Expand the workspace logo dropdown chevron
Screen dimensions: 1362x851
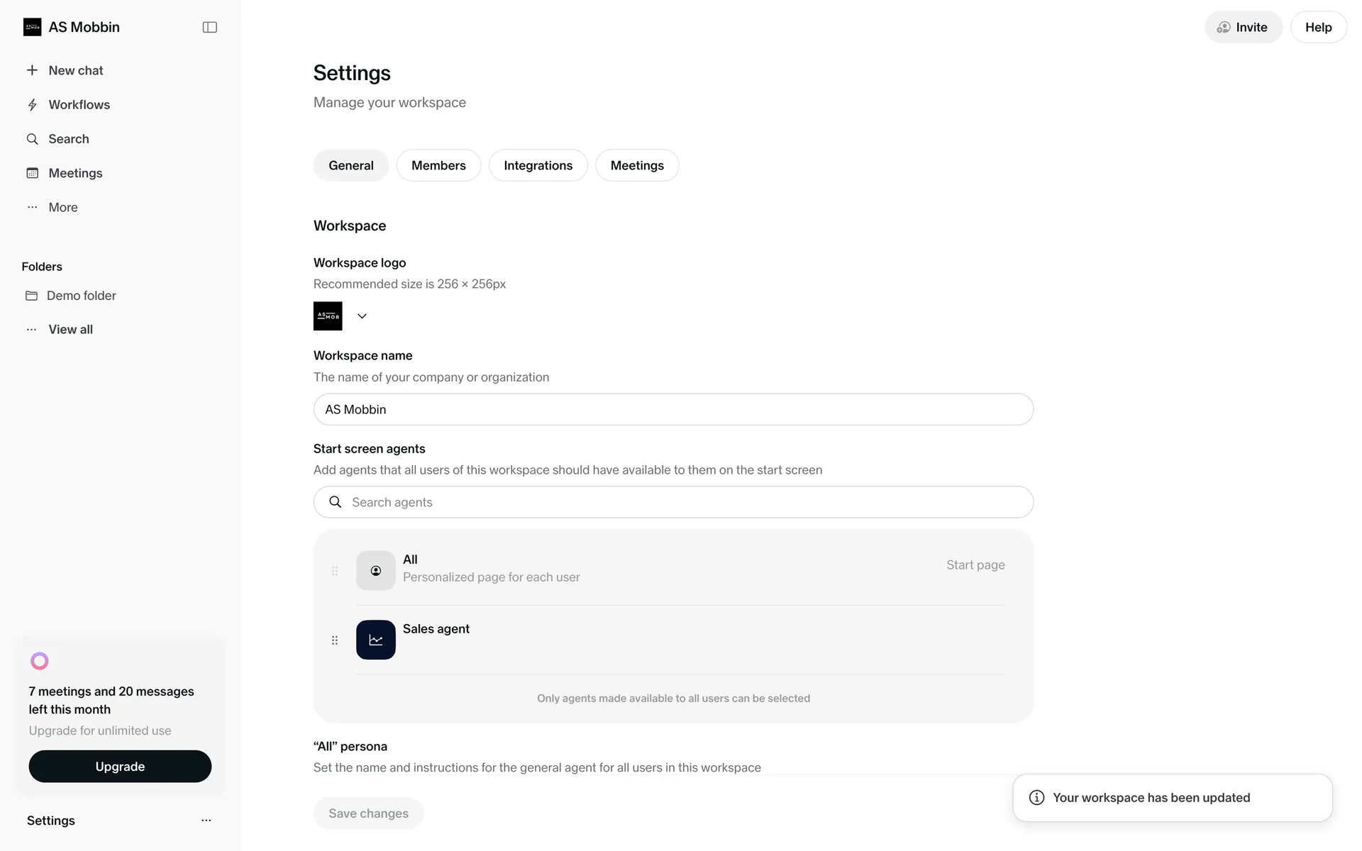362,316
